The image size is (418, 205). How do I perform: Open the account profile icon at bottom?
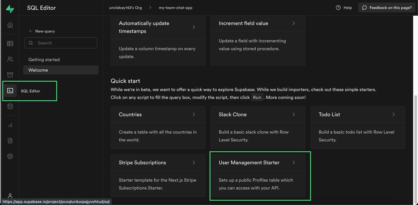tap(10, 196)
